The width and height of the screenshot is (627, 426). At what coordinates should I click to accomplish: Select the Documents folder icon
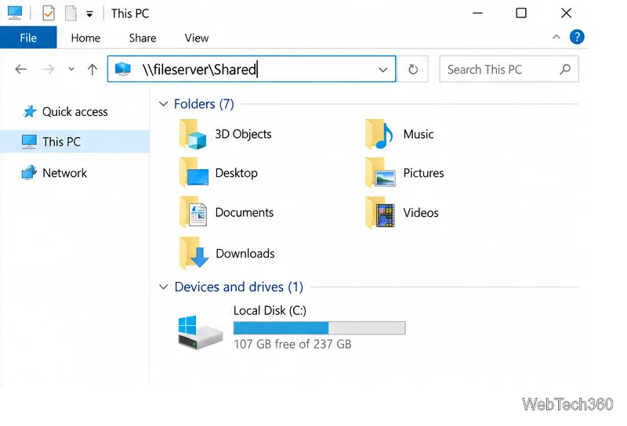193,212
